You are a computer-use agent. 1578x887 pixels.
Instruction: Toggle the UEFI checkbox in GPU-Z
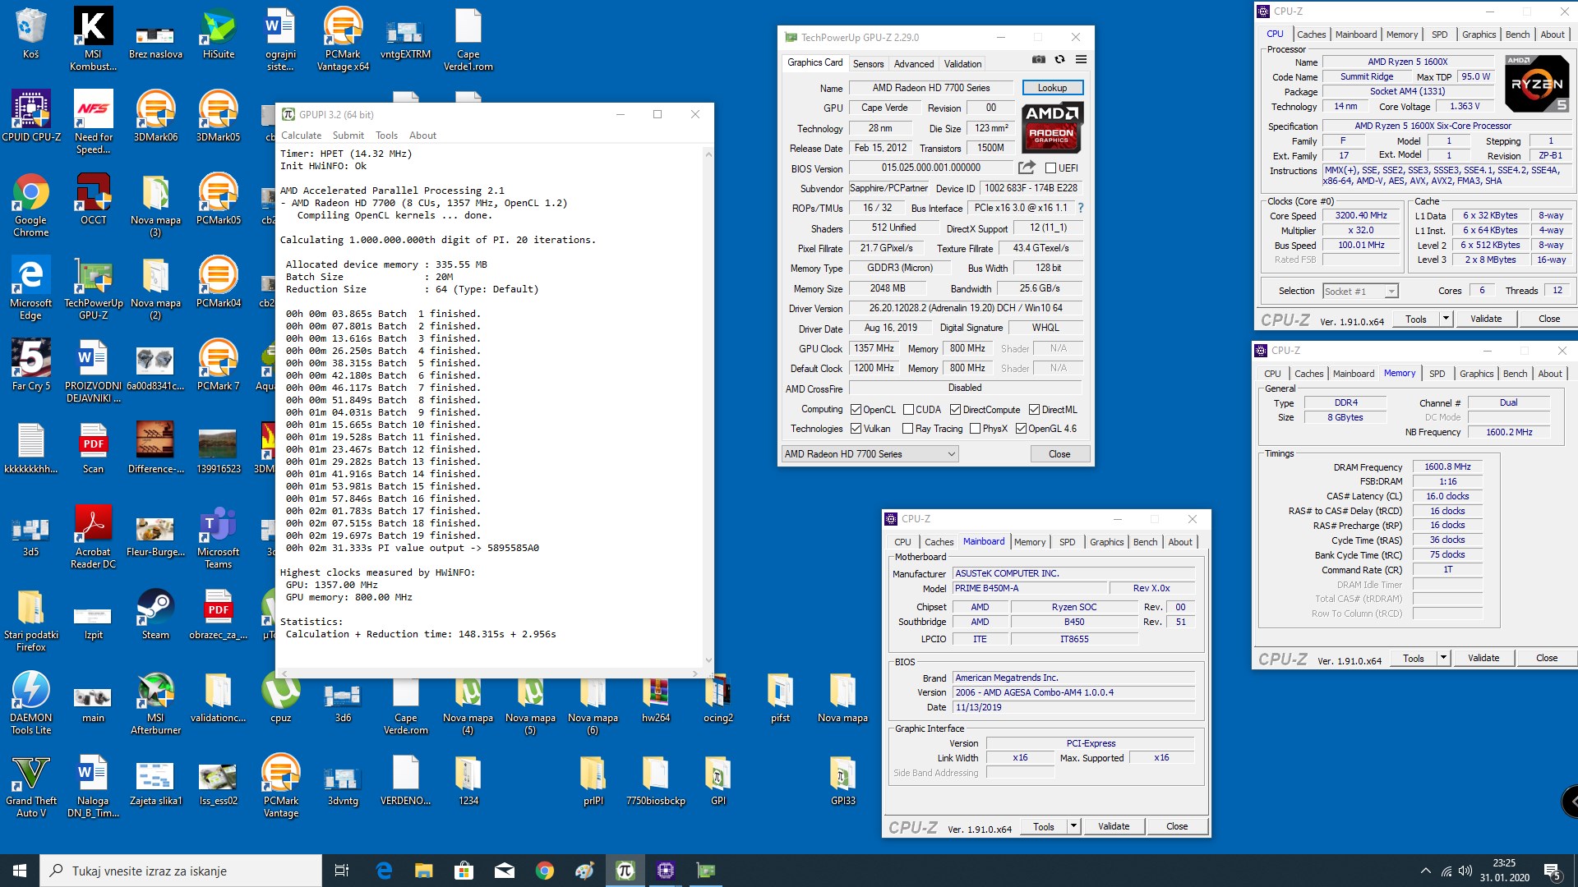coord(1050,168)
